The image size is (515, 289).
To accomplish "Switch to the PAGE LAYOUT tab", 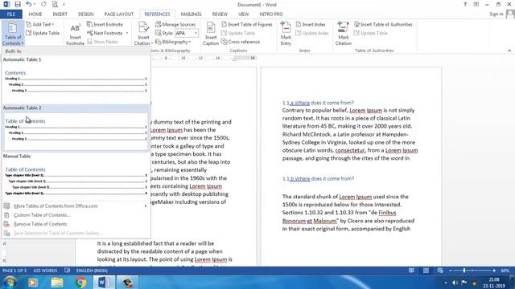I will point(119,14).
